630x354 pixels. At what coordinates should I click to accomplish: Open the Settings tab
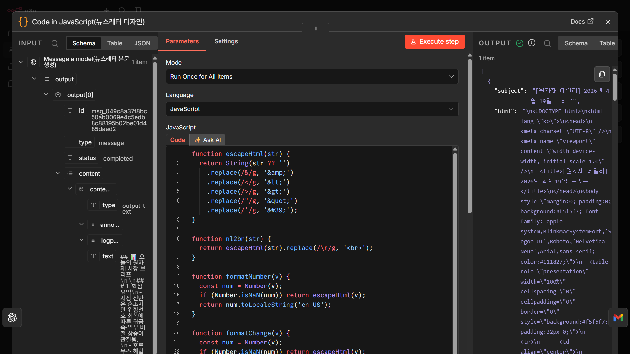pyautogui.click(x=226, y=41)
